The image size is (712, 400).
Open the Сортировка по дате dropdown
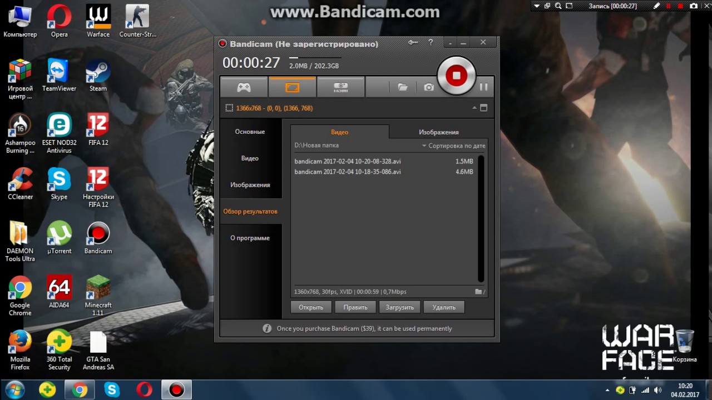453,146
